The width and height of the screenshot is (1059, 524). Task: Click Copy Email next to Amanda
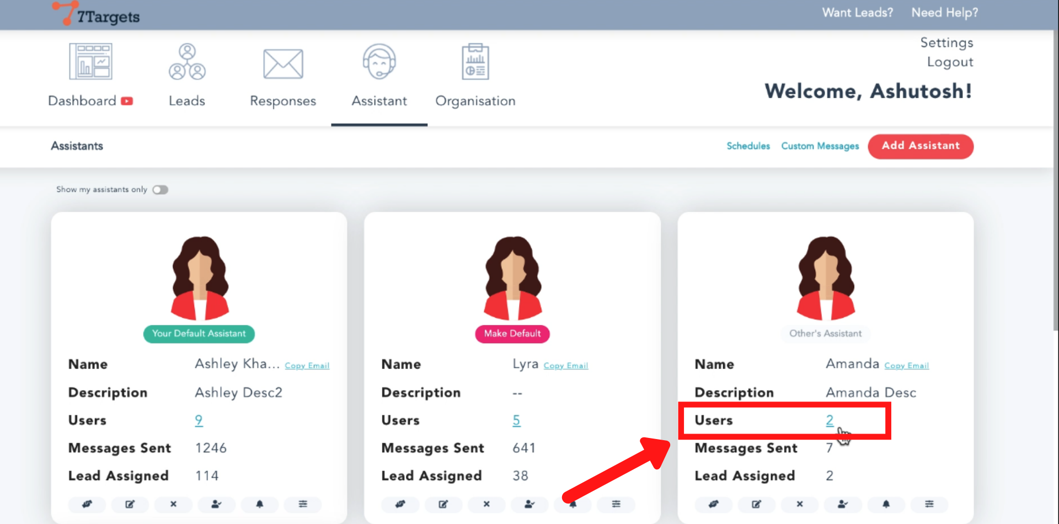coord(906,366)
